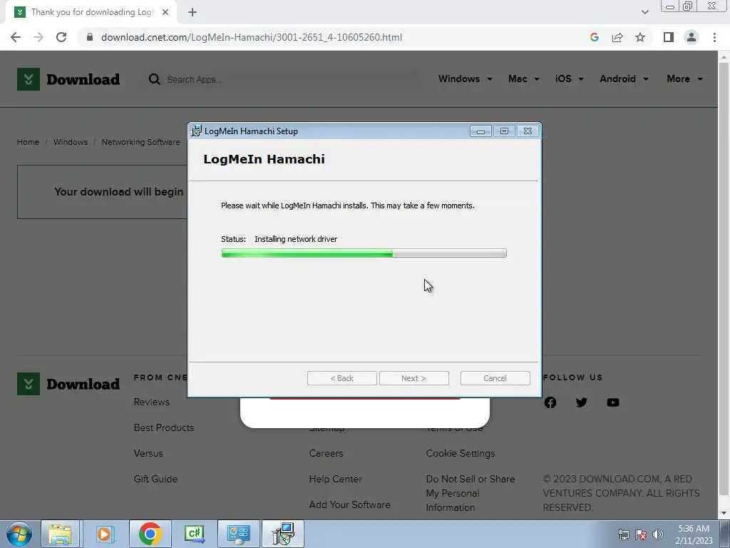Open Versus footer link

(148, 453)
